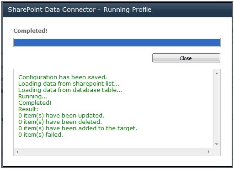Click the 'SharePoint Data Connector - Running Profile' title bar
This screenshot has width=234, height=169.
tap(117, 10)
